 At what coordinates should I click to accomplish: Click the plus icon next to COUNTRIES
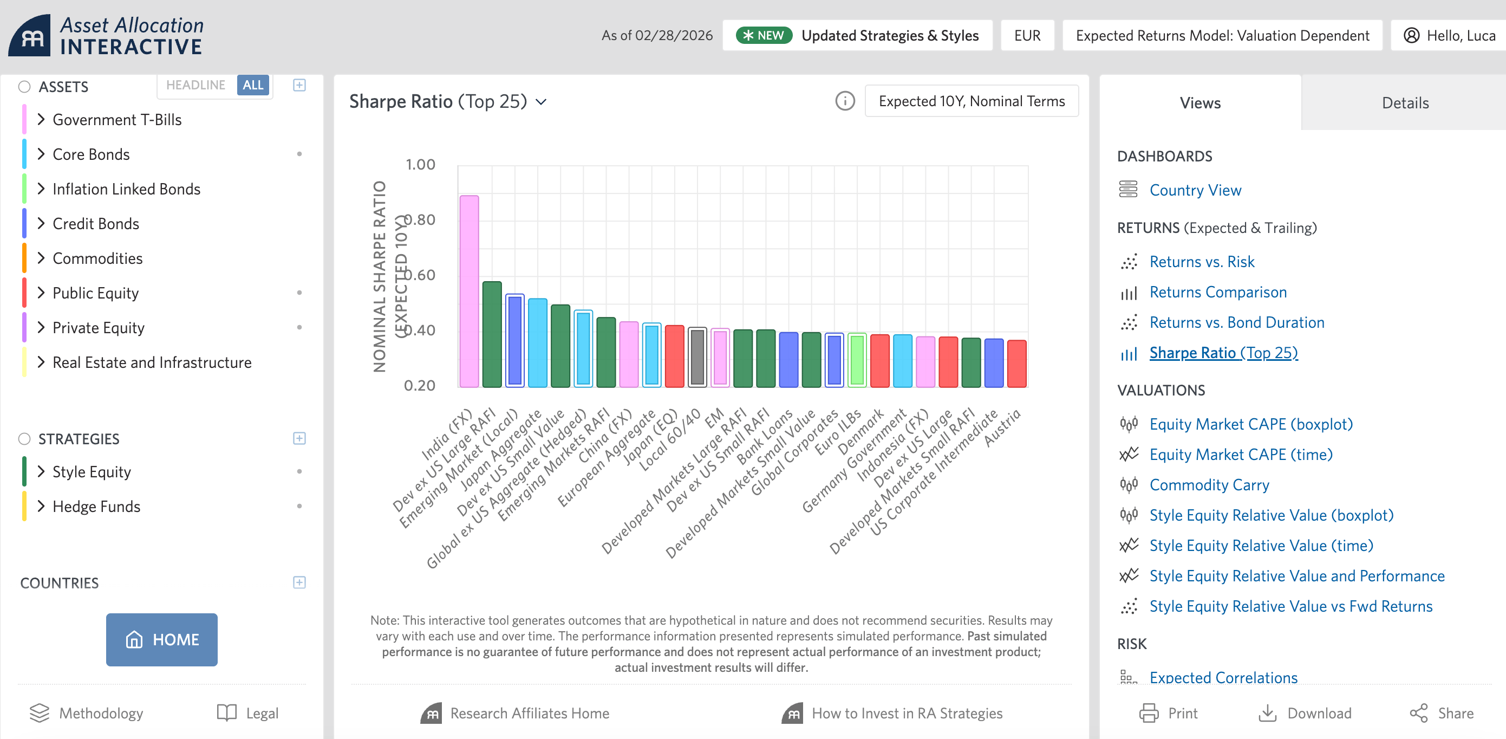pos(299,582)
